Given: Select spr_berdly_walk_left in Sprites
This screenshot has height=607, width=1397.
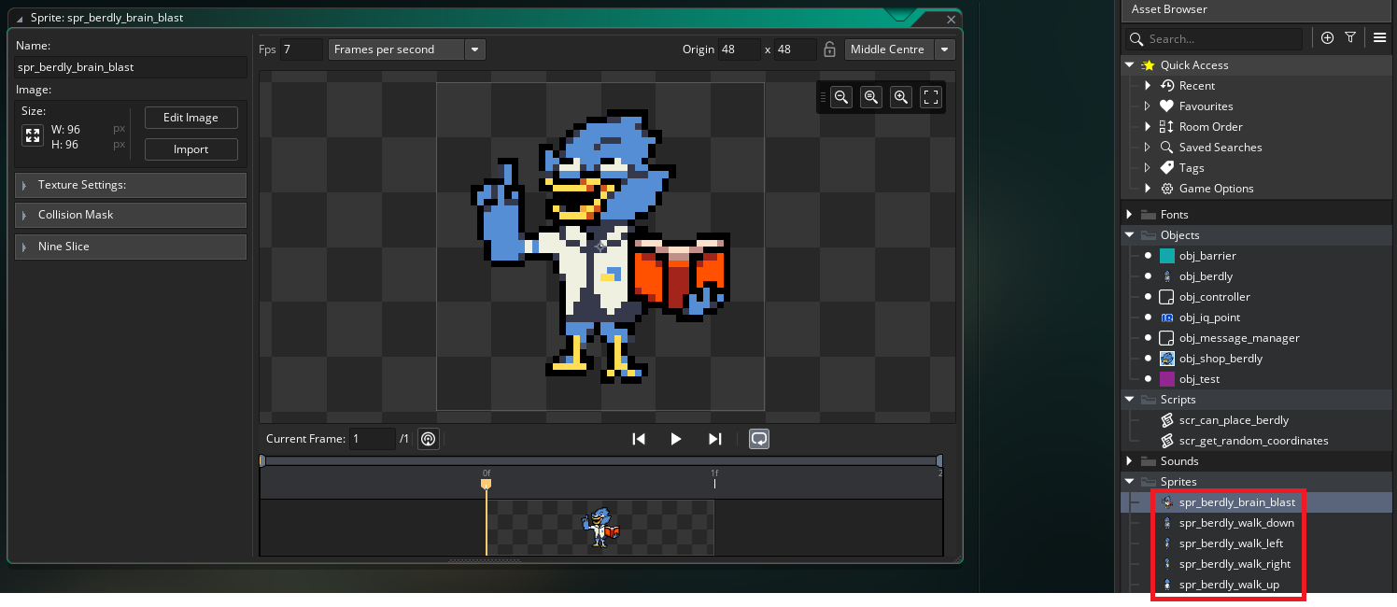Looking at the screenshot, I should coord(1231,543).
